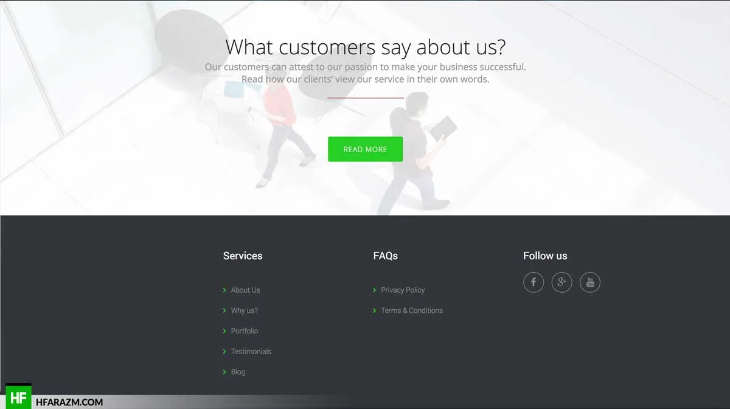Open the Blog footer link
Viewport: 730px width, 409px height.
pos(238,372)
